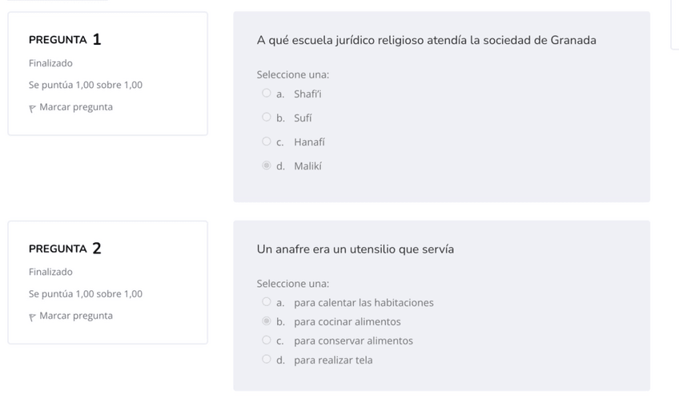Choose radio for calentar las habitaciones
This screenshot has width=679, height=398.
(267, 302)
